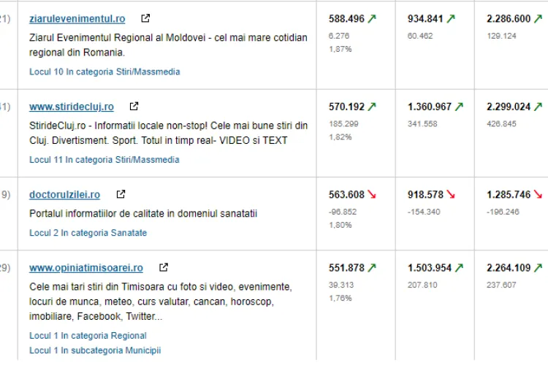
Task: Open Locul 1 in categoria Regional
Action: (x=88, y=336)
